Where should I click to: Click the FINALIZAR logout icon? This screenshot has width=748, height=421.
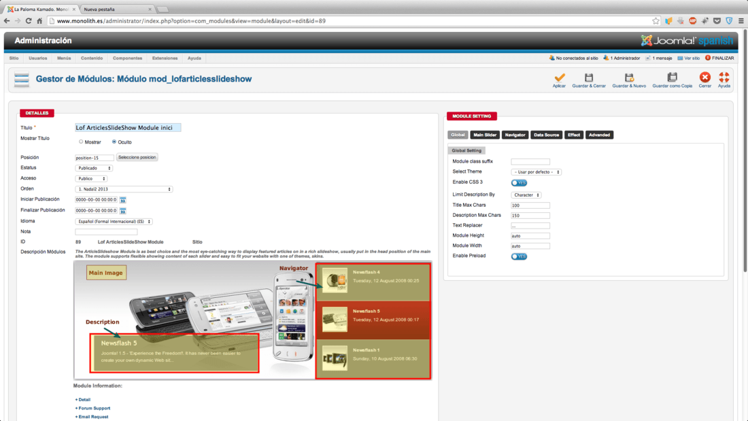pos(708,58)
